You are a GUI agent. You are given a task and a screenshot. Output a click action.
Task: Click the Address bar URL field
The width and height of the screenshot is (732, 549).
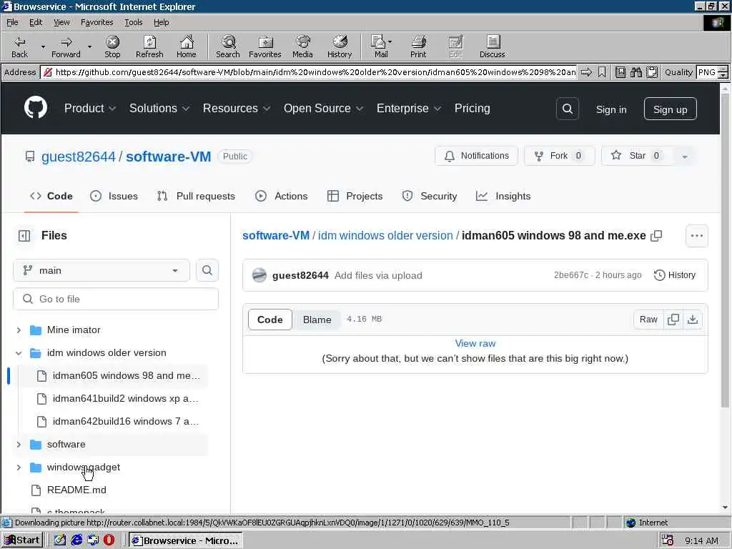pos(309,72)
